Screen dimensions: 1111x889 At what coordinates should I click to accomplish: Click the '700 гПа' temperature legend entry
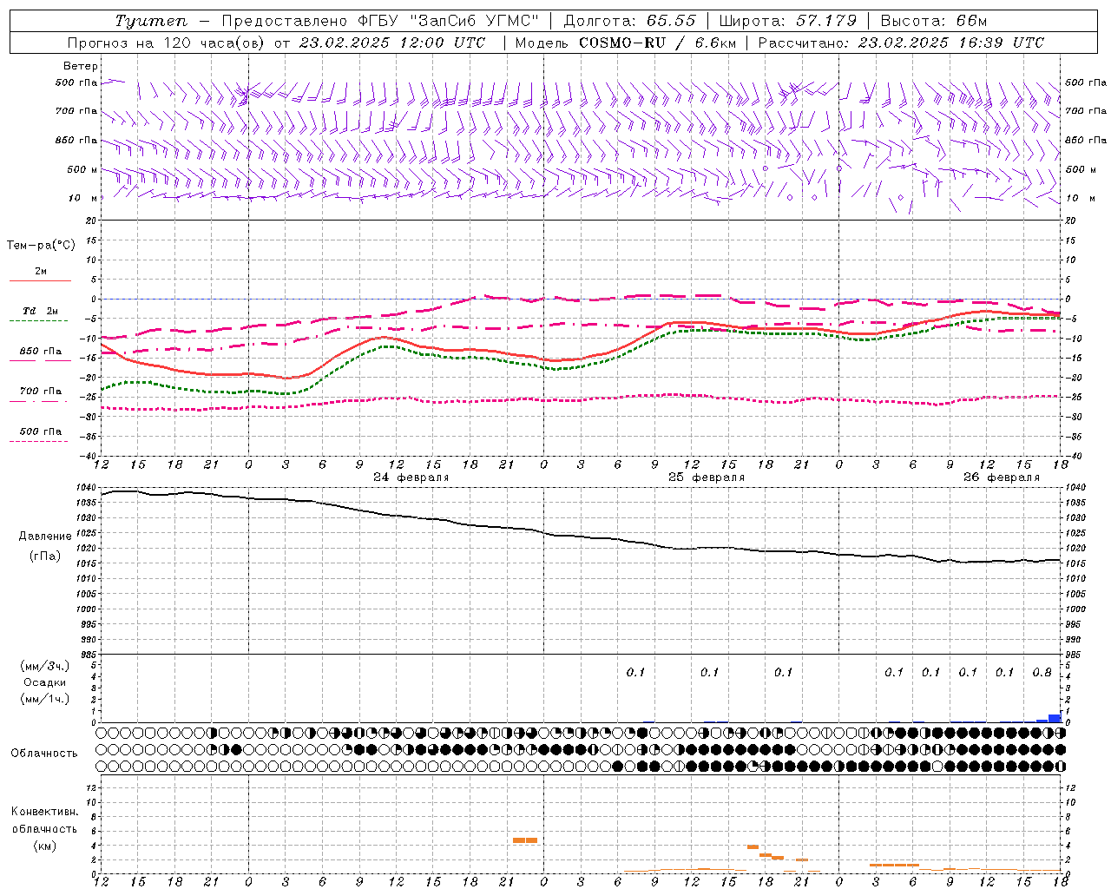(40, 392)
